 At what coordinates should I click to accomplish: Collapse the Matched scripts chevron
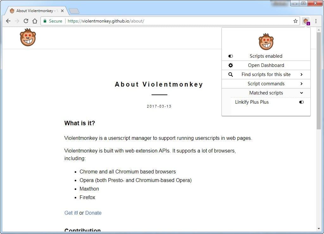click(x=302, y=93)
